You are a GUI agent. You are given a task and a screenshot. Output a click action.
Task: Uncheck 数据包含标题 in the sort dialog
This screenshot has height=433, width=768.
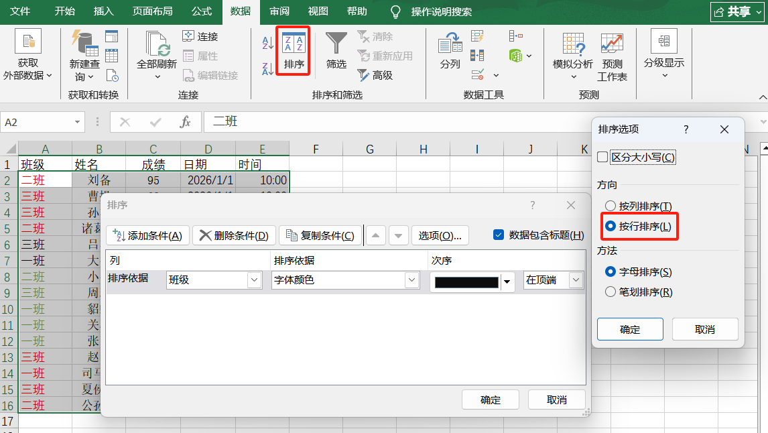click(500, 235)
